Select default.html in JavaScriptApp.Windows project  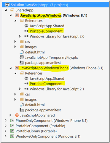tap(35, 52)
